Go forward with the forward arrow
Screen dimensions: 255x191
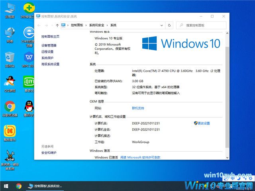coord(46,25)
